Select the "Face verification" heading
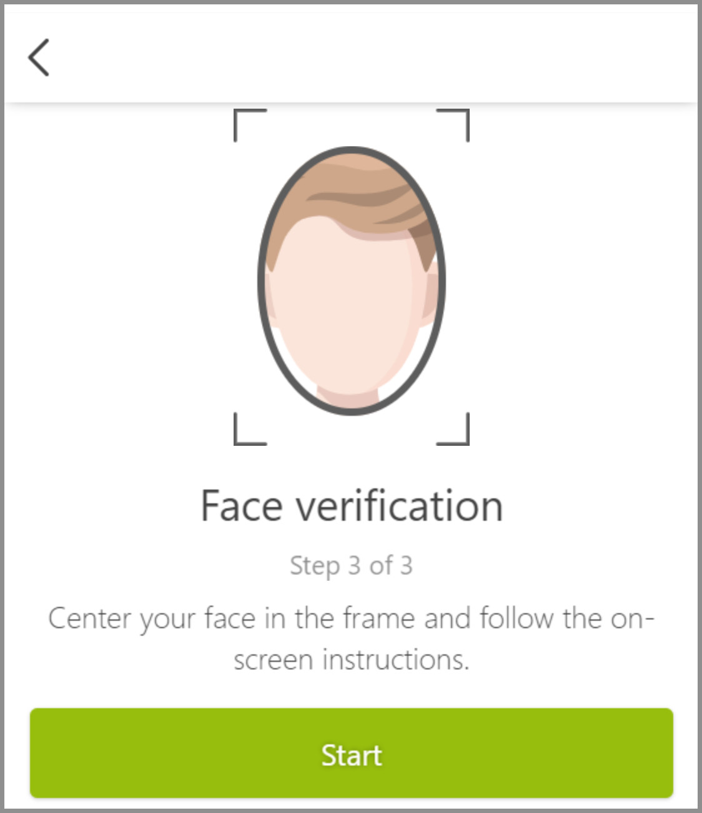Viewport: 702px width, 813px height. pyautogui.click(x=352, y=506)
